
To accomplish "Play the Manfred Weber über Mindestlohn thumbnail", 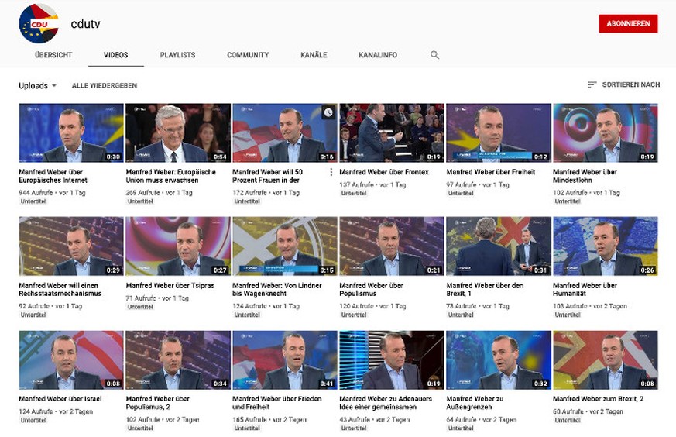I will 605,132.
